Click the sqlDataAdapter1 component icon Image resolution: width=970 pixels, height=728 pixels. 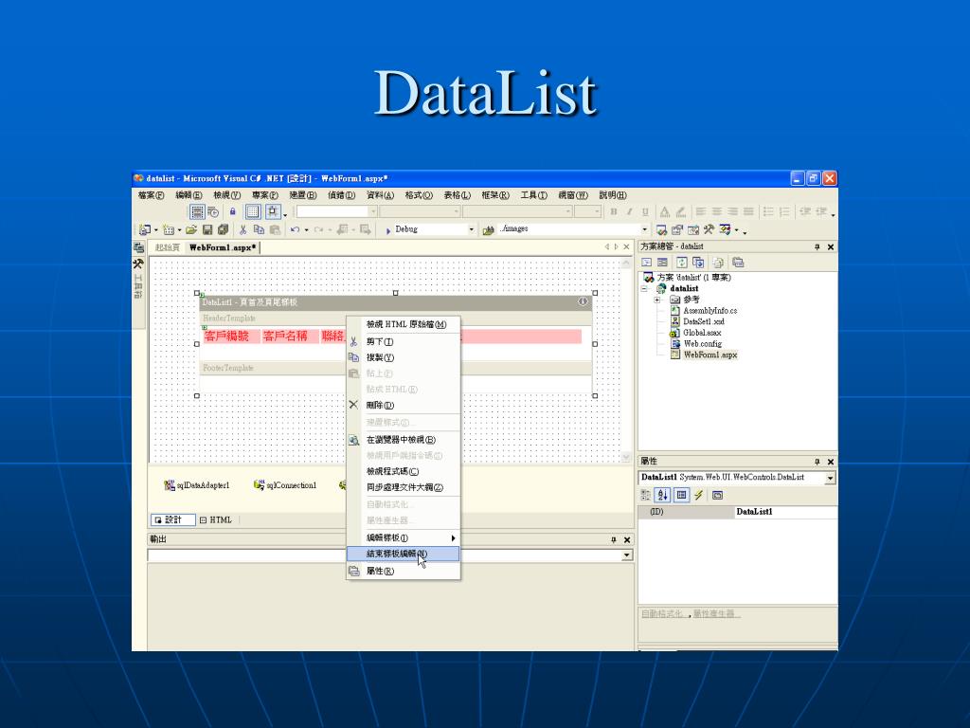(169, 485)
